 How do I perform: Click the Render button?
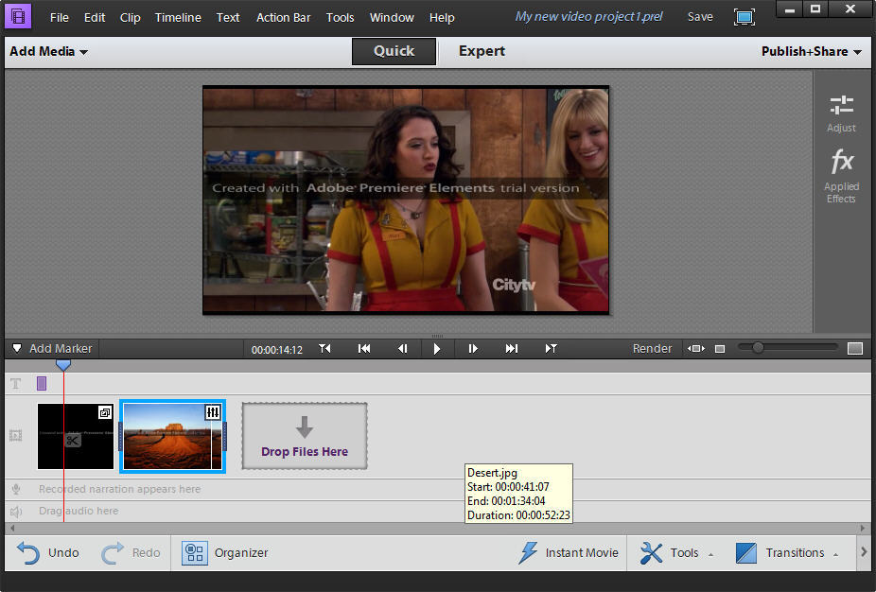coord(652,349)
